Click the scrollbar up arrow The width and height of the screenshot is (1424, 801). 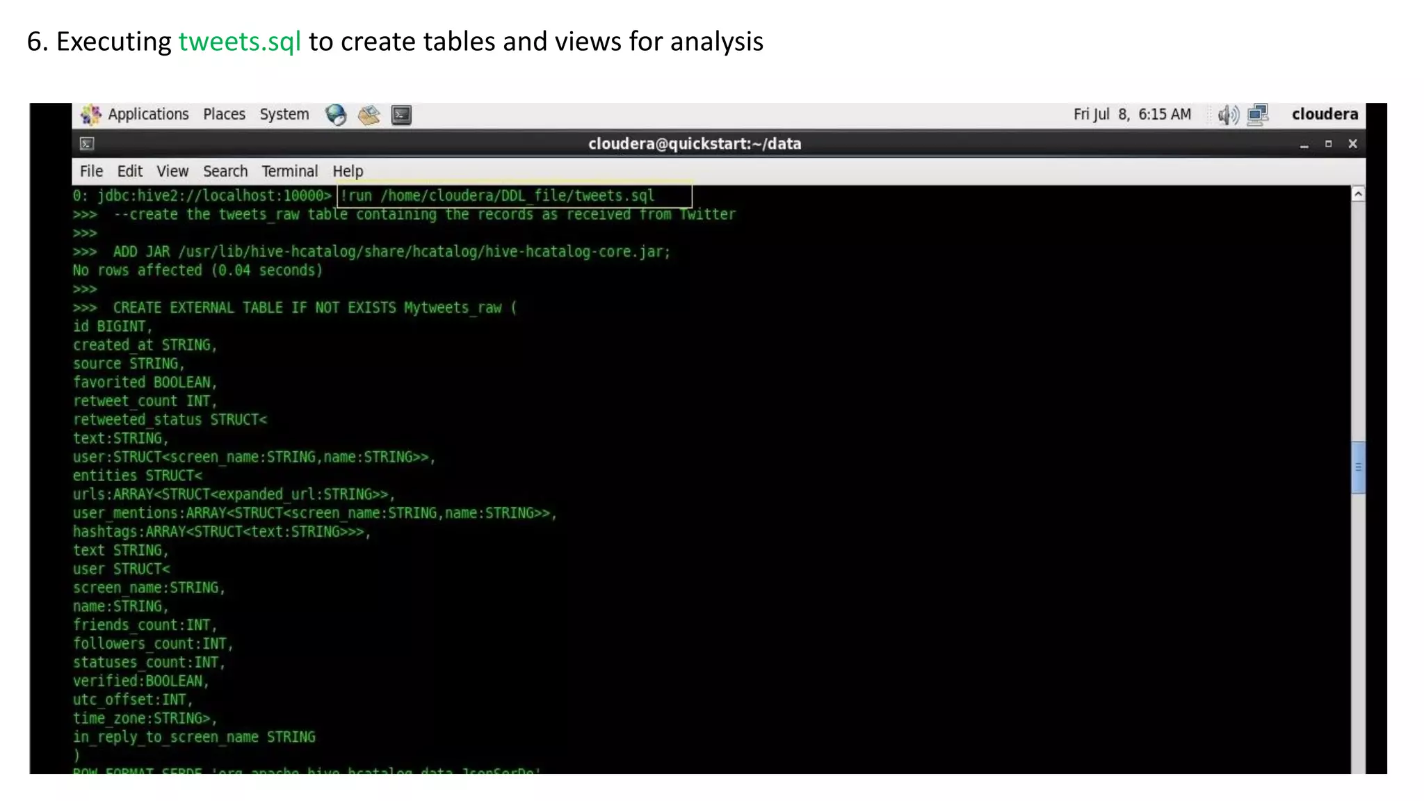[x=1358, y=194]
